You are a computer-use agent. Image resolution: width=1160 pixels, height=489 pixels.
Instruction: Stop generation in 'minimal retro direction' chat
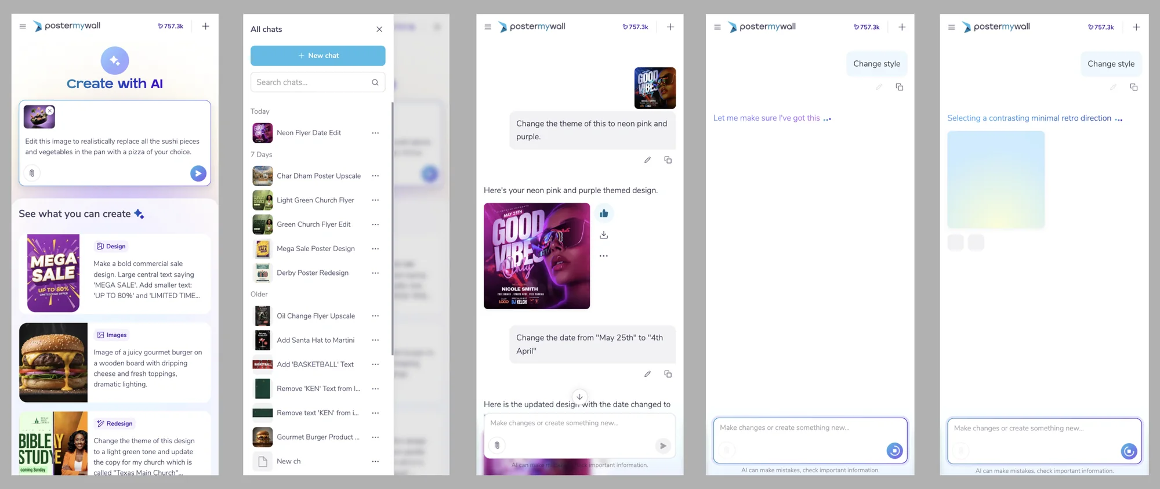[x=1129, y=451]
